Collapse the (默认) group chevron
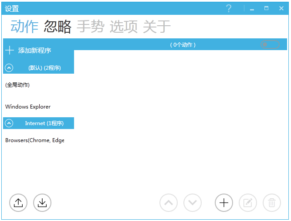 tap(9, 68)
